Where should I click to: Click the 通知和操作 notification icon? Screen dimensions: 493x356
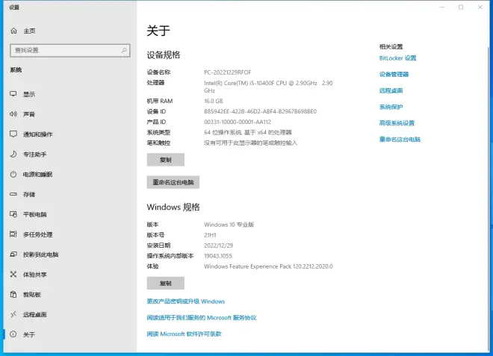click(13, 134)
